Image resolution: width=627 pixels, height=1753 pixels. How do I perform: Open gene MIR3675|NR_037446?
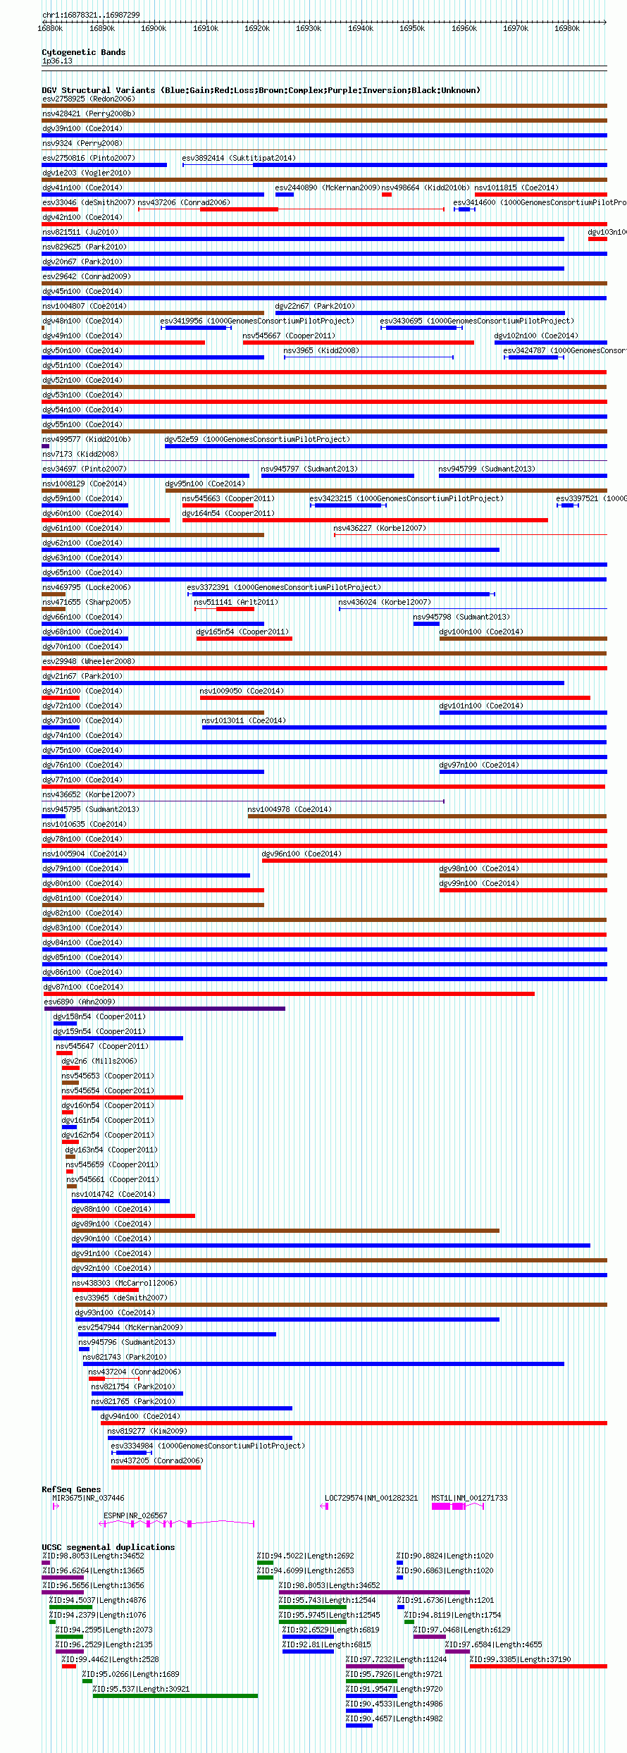(88, 1498)
